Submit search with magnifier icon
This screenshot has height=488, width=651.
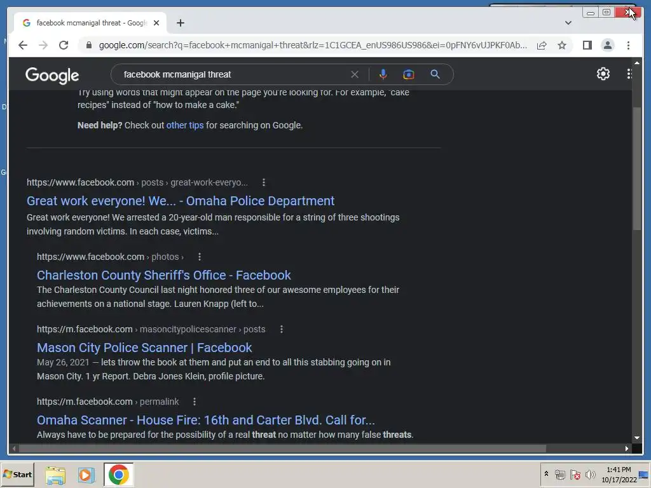click(x=435, y=74)
